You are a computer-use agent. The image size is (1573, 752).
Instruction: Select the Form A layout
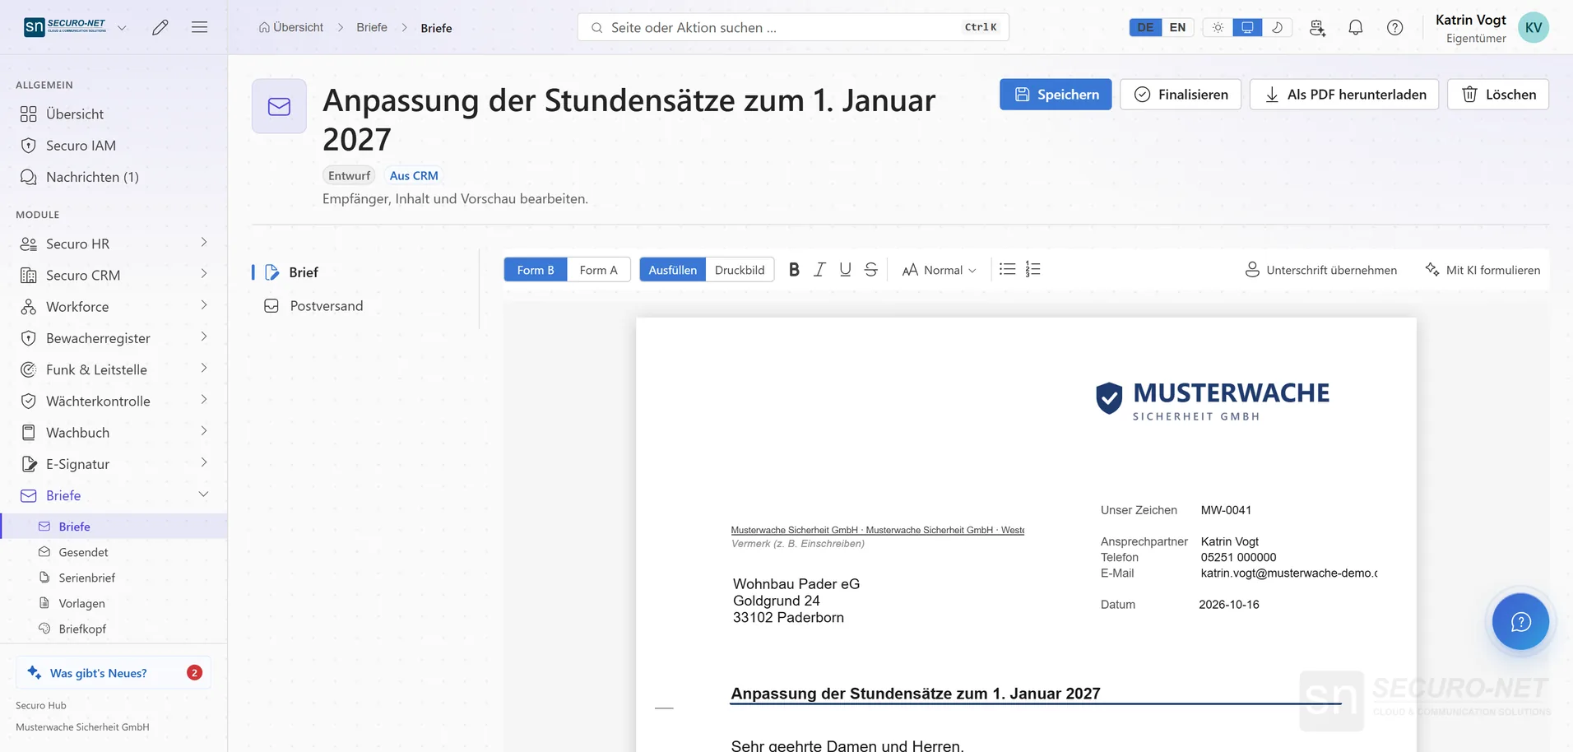[x=598, y=270]
